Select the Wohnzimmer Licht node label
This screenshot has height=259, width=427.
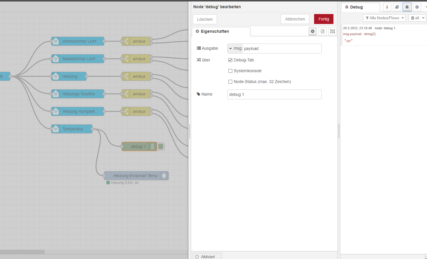pos(79,41)
